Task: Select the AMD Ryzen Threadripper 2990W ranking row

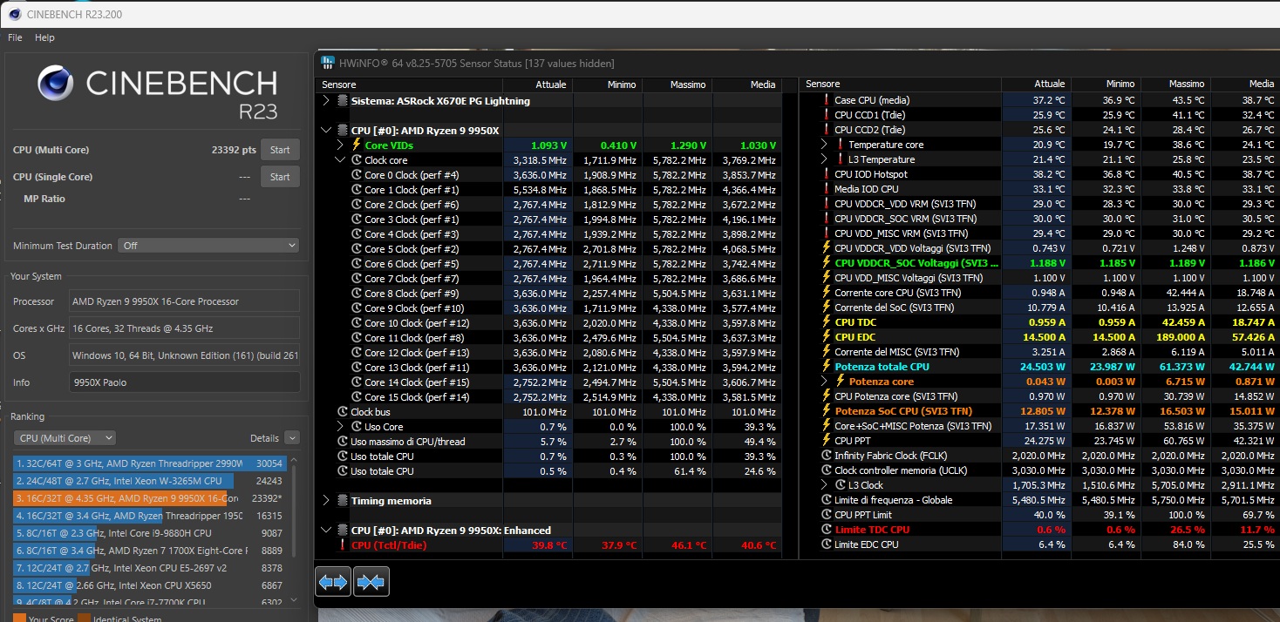Action: point(149,464)
